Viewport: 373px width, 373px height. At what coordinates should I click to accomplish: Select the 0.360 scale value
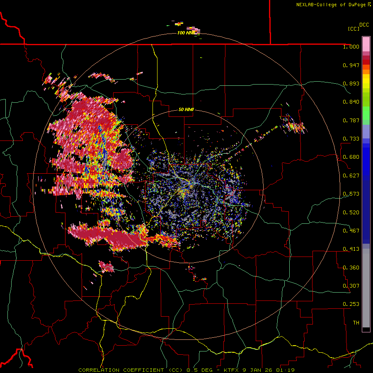[x=351, y=268]
